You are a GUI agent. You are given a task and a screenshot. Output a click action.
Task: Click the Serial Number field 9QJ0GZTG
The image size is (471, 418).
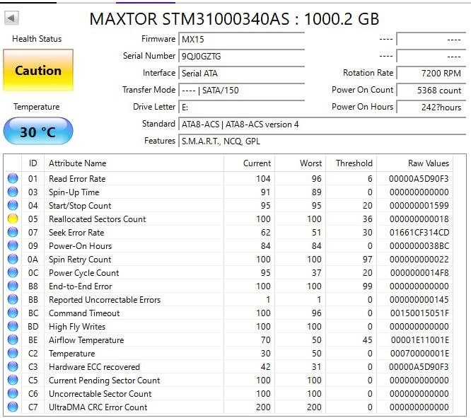241,56
